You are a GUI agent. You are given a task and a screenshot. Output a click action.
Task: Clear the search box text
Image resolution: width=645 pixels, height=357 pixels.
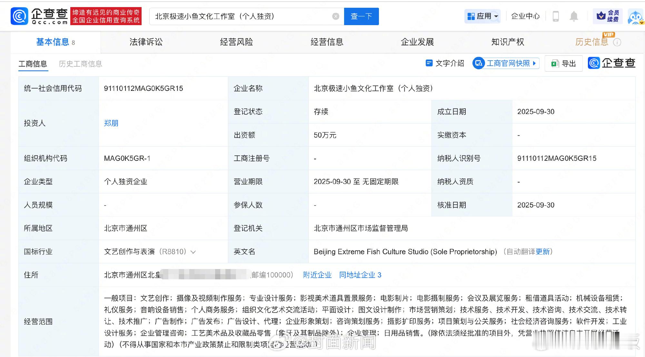[336, 16]
